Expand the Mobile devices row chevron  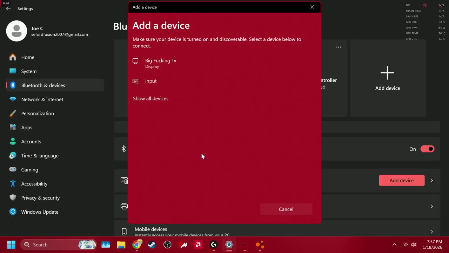click(x=432, y=232)
